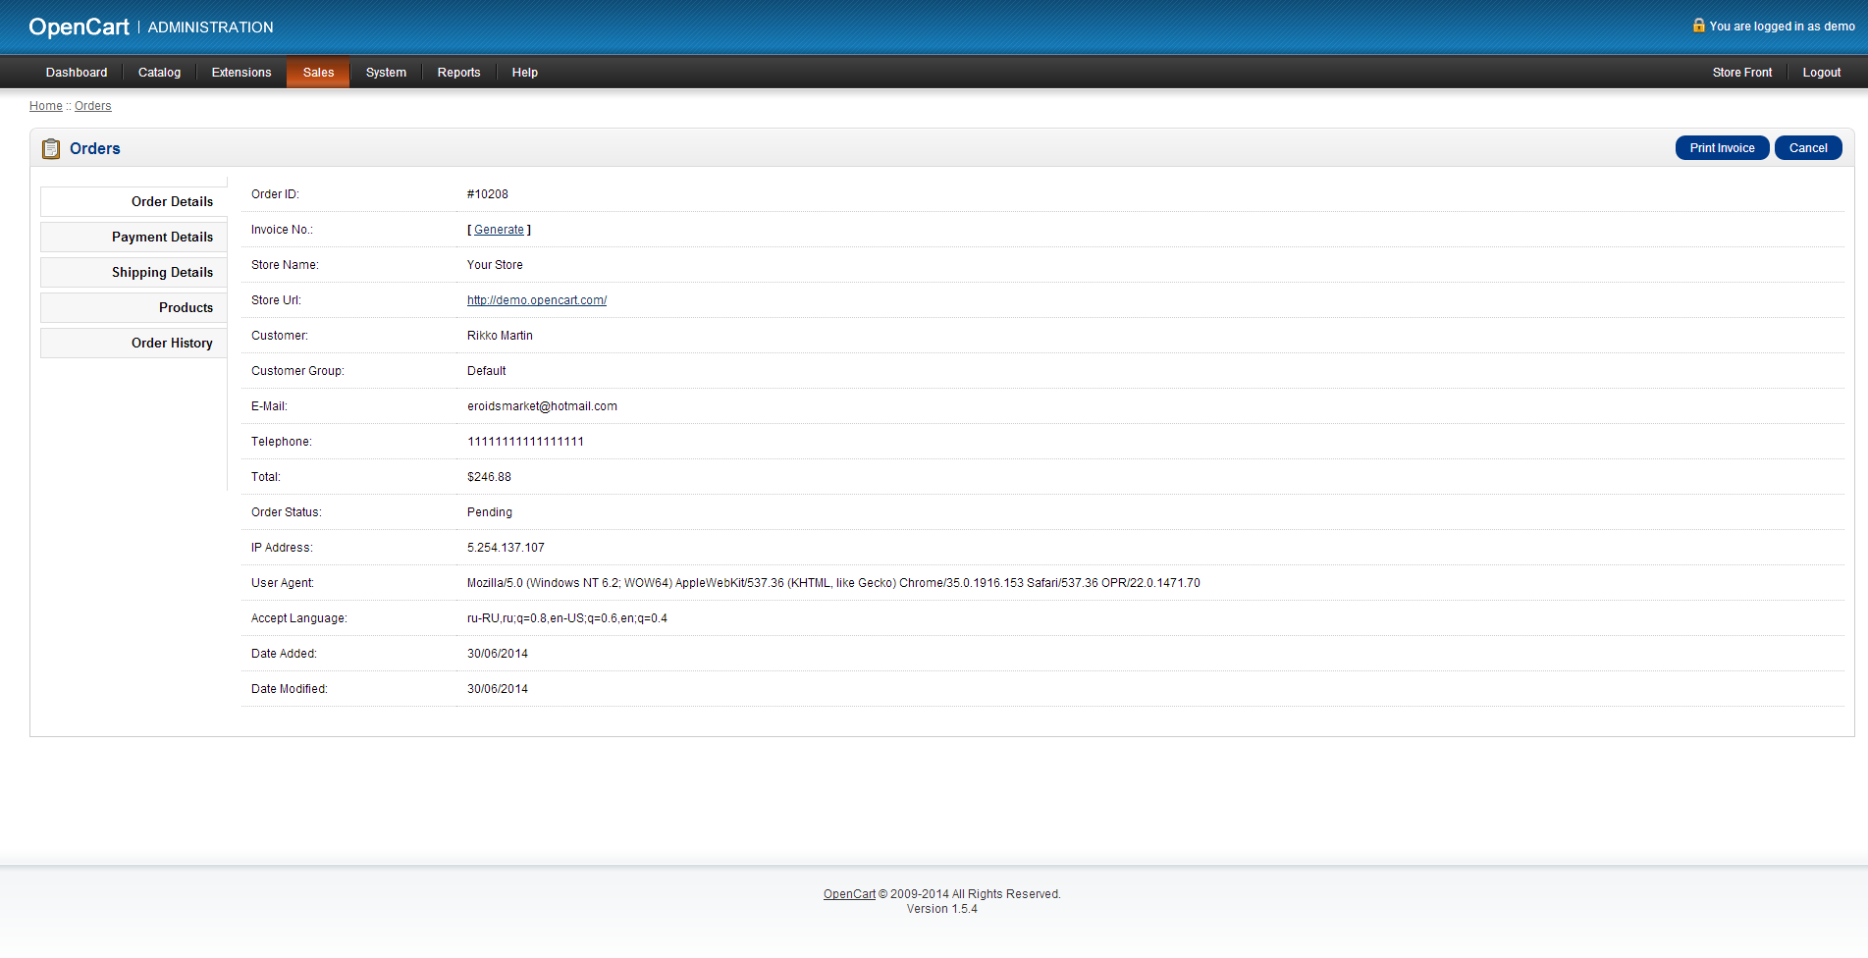Open the Help menu
Image resolution: width=1868 pixels, height=958 pixels.
pyautogui.click(x=525, y=73)
